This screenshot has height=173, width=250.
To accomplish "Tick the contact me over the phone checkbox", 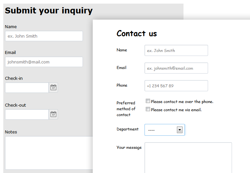I will pyautogui.click(x=148, y=101).
